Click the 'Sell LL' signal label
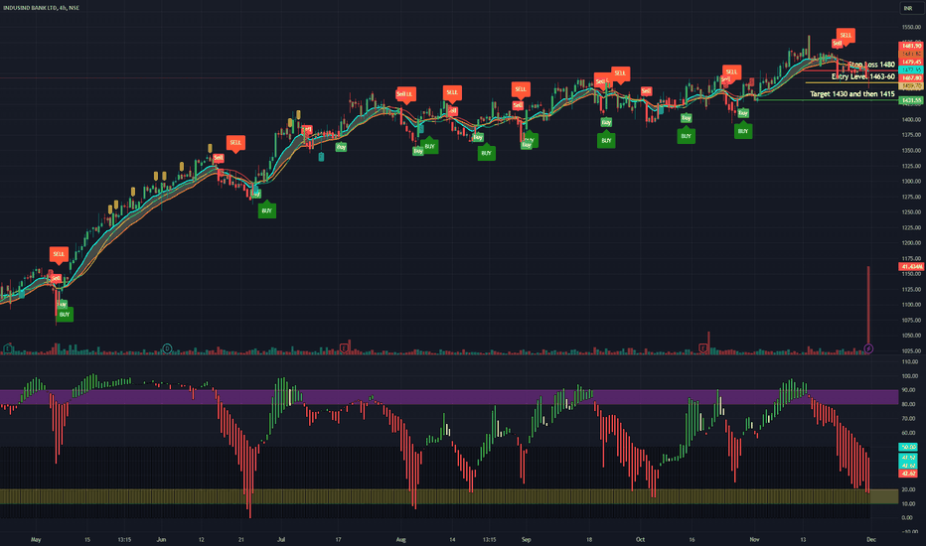This screenshot has height=546, width=926. point(405,94)
